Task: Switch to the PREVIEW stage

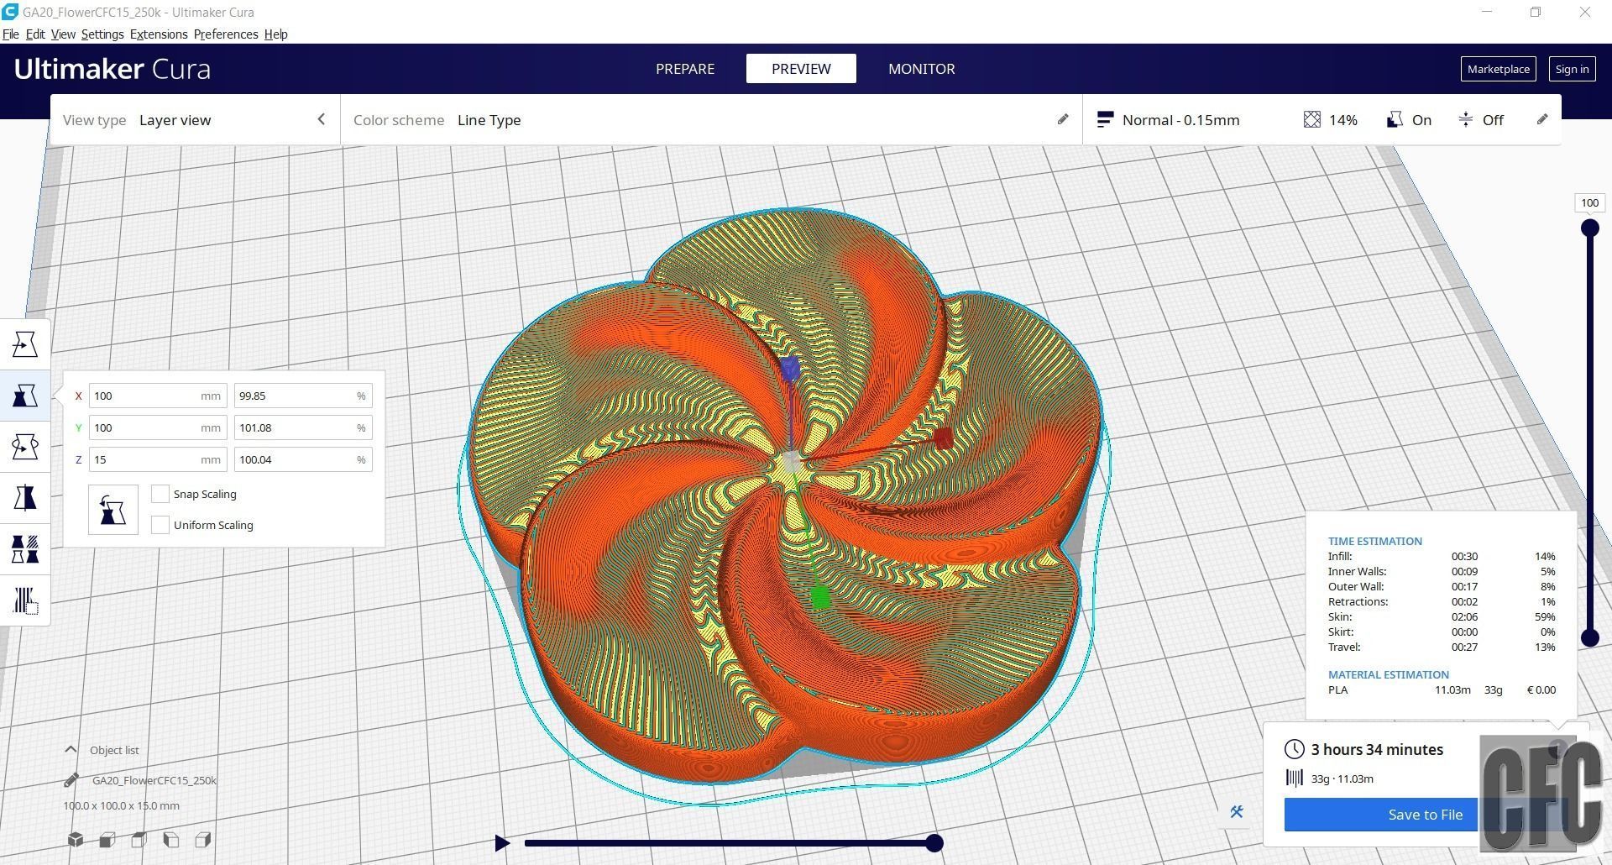Action: click(801, 69)
